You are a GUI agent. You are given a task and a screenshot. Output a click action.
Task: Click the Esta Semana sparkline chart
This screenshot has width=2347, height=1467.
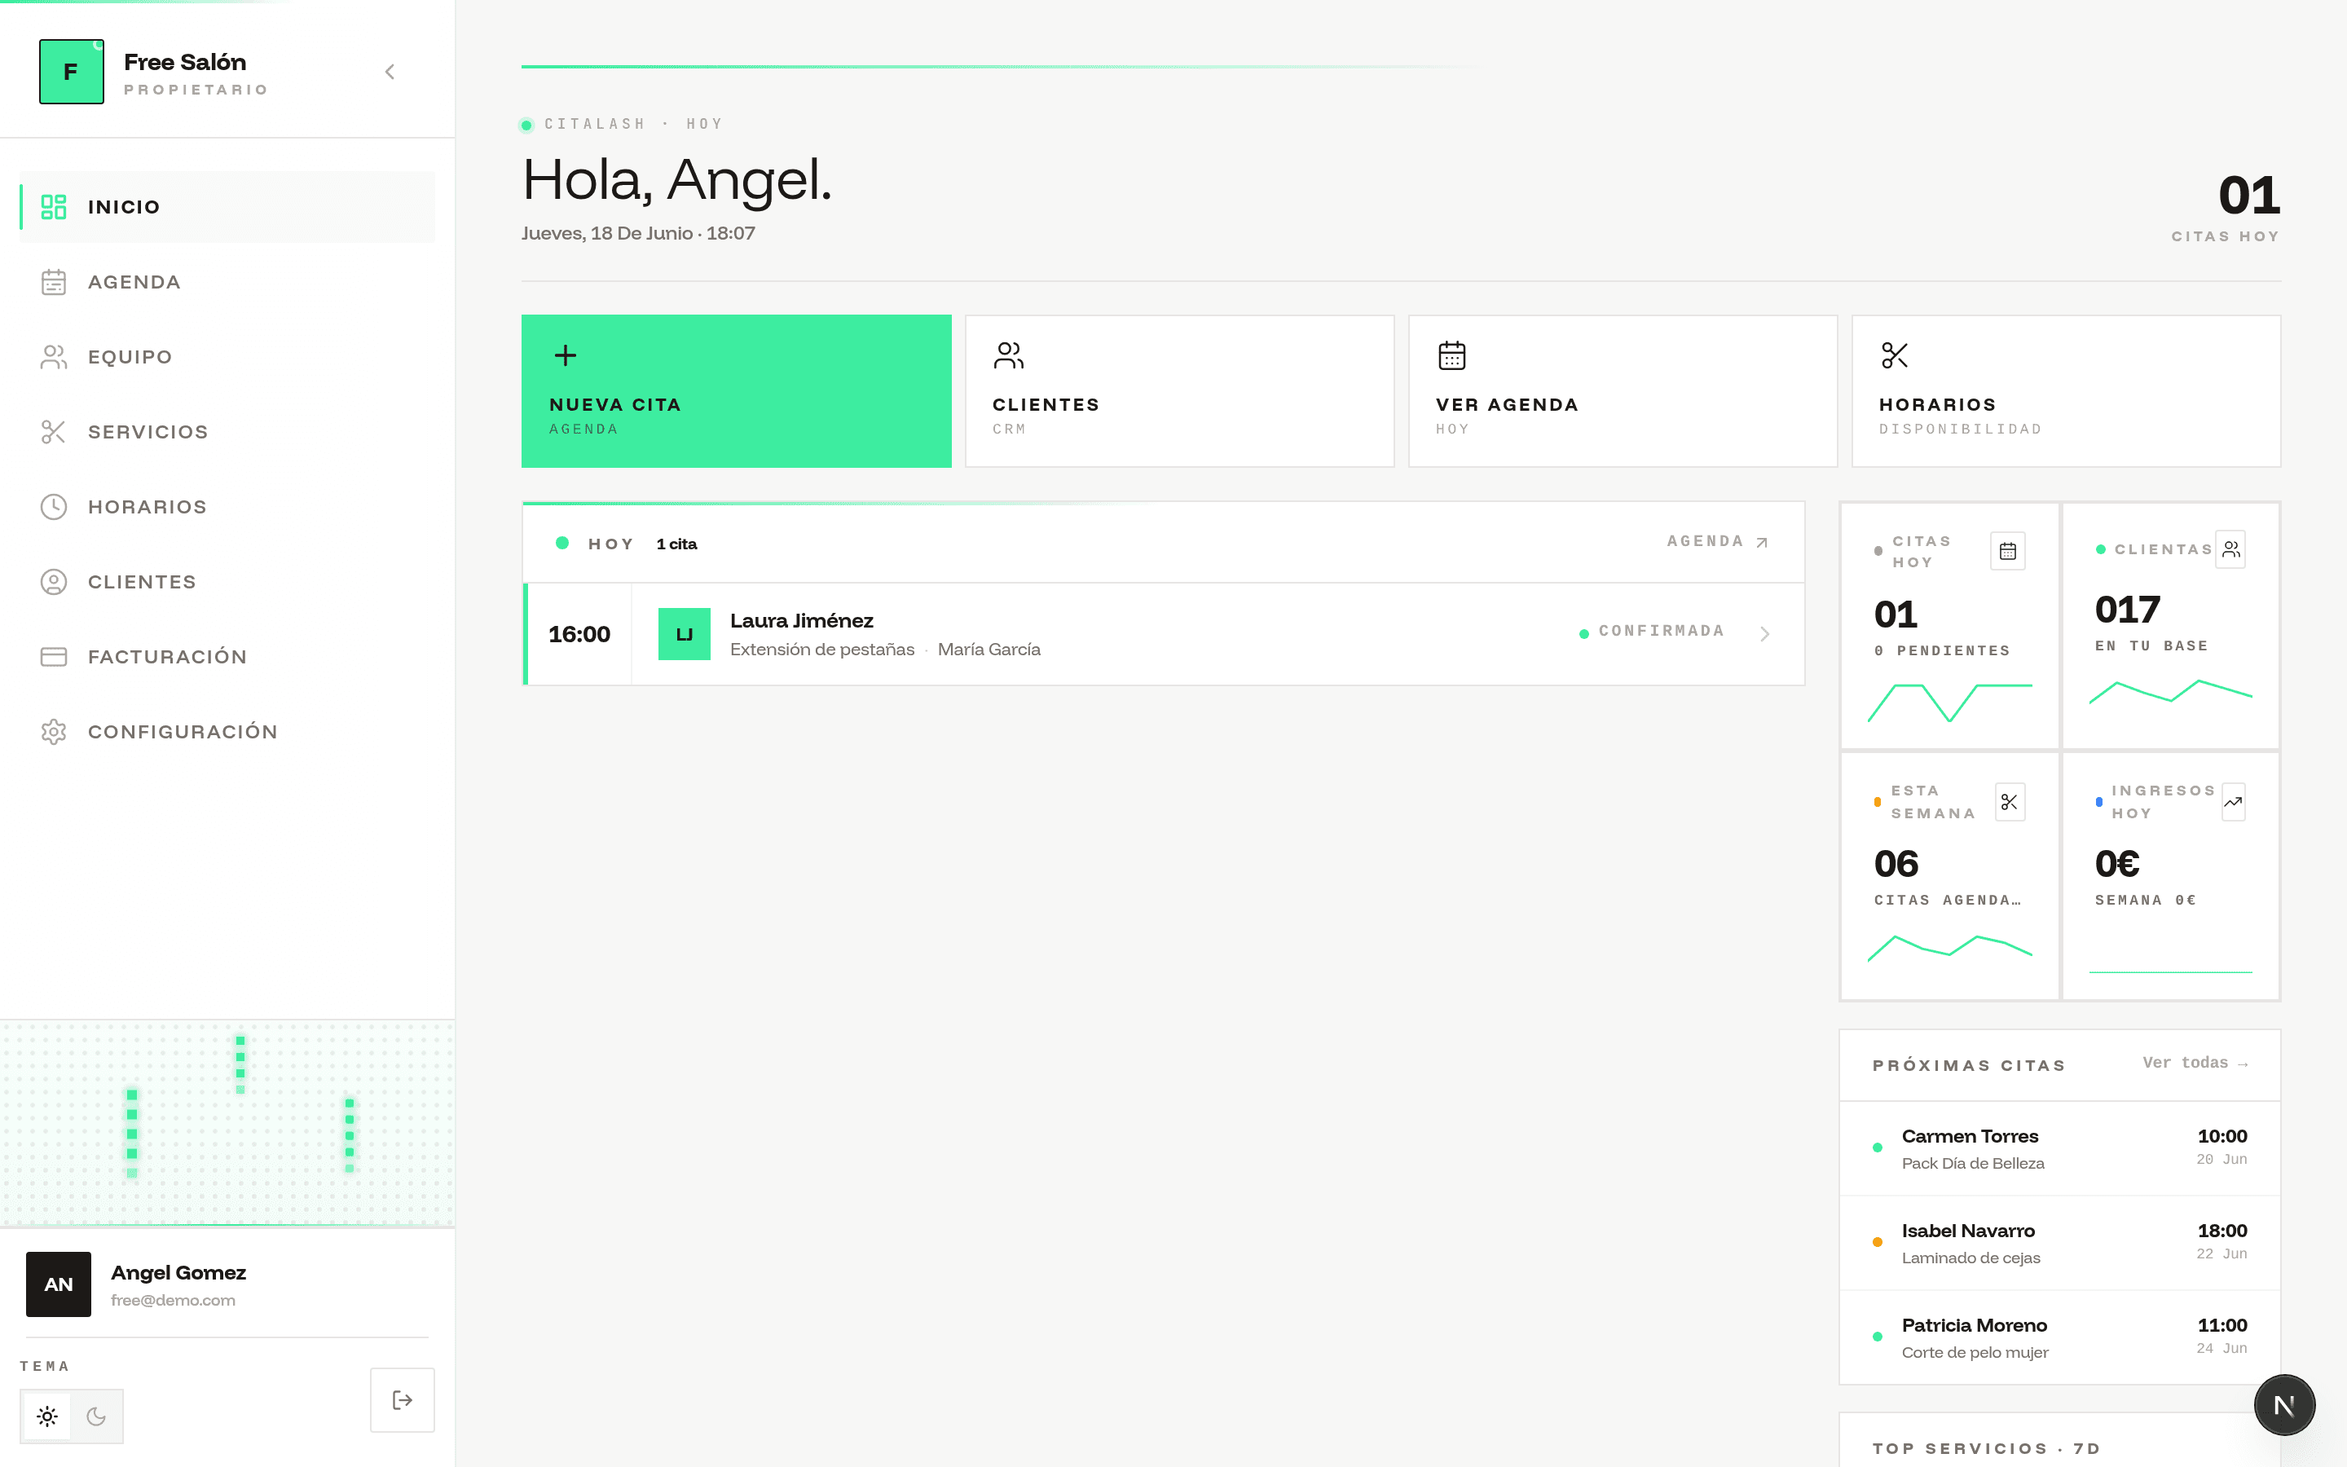(1949, 948)
